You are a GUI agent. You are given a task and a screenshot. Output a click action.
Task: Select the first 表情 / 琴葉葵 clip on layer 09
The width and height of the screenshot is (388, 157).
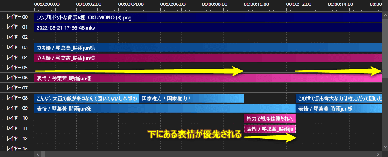[x=165, y=108]
